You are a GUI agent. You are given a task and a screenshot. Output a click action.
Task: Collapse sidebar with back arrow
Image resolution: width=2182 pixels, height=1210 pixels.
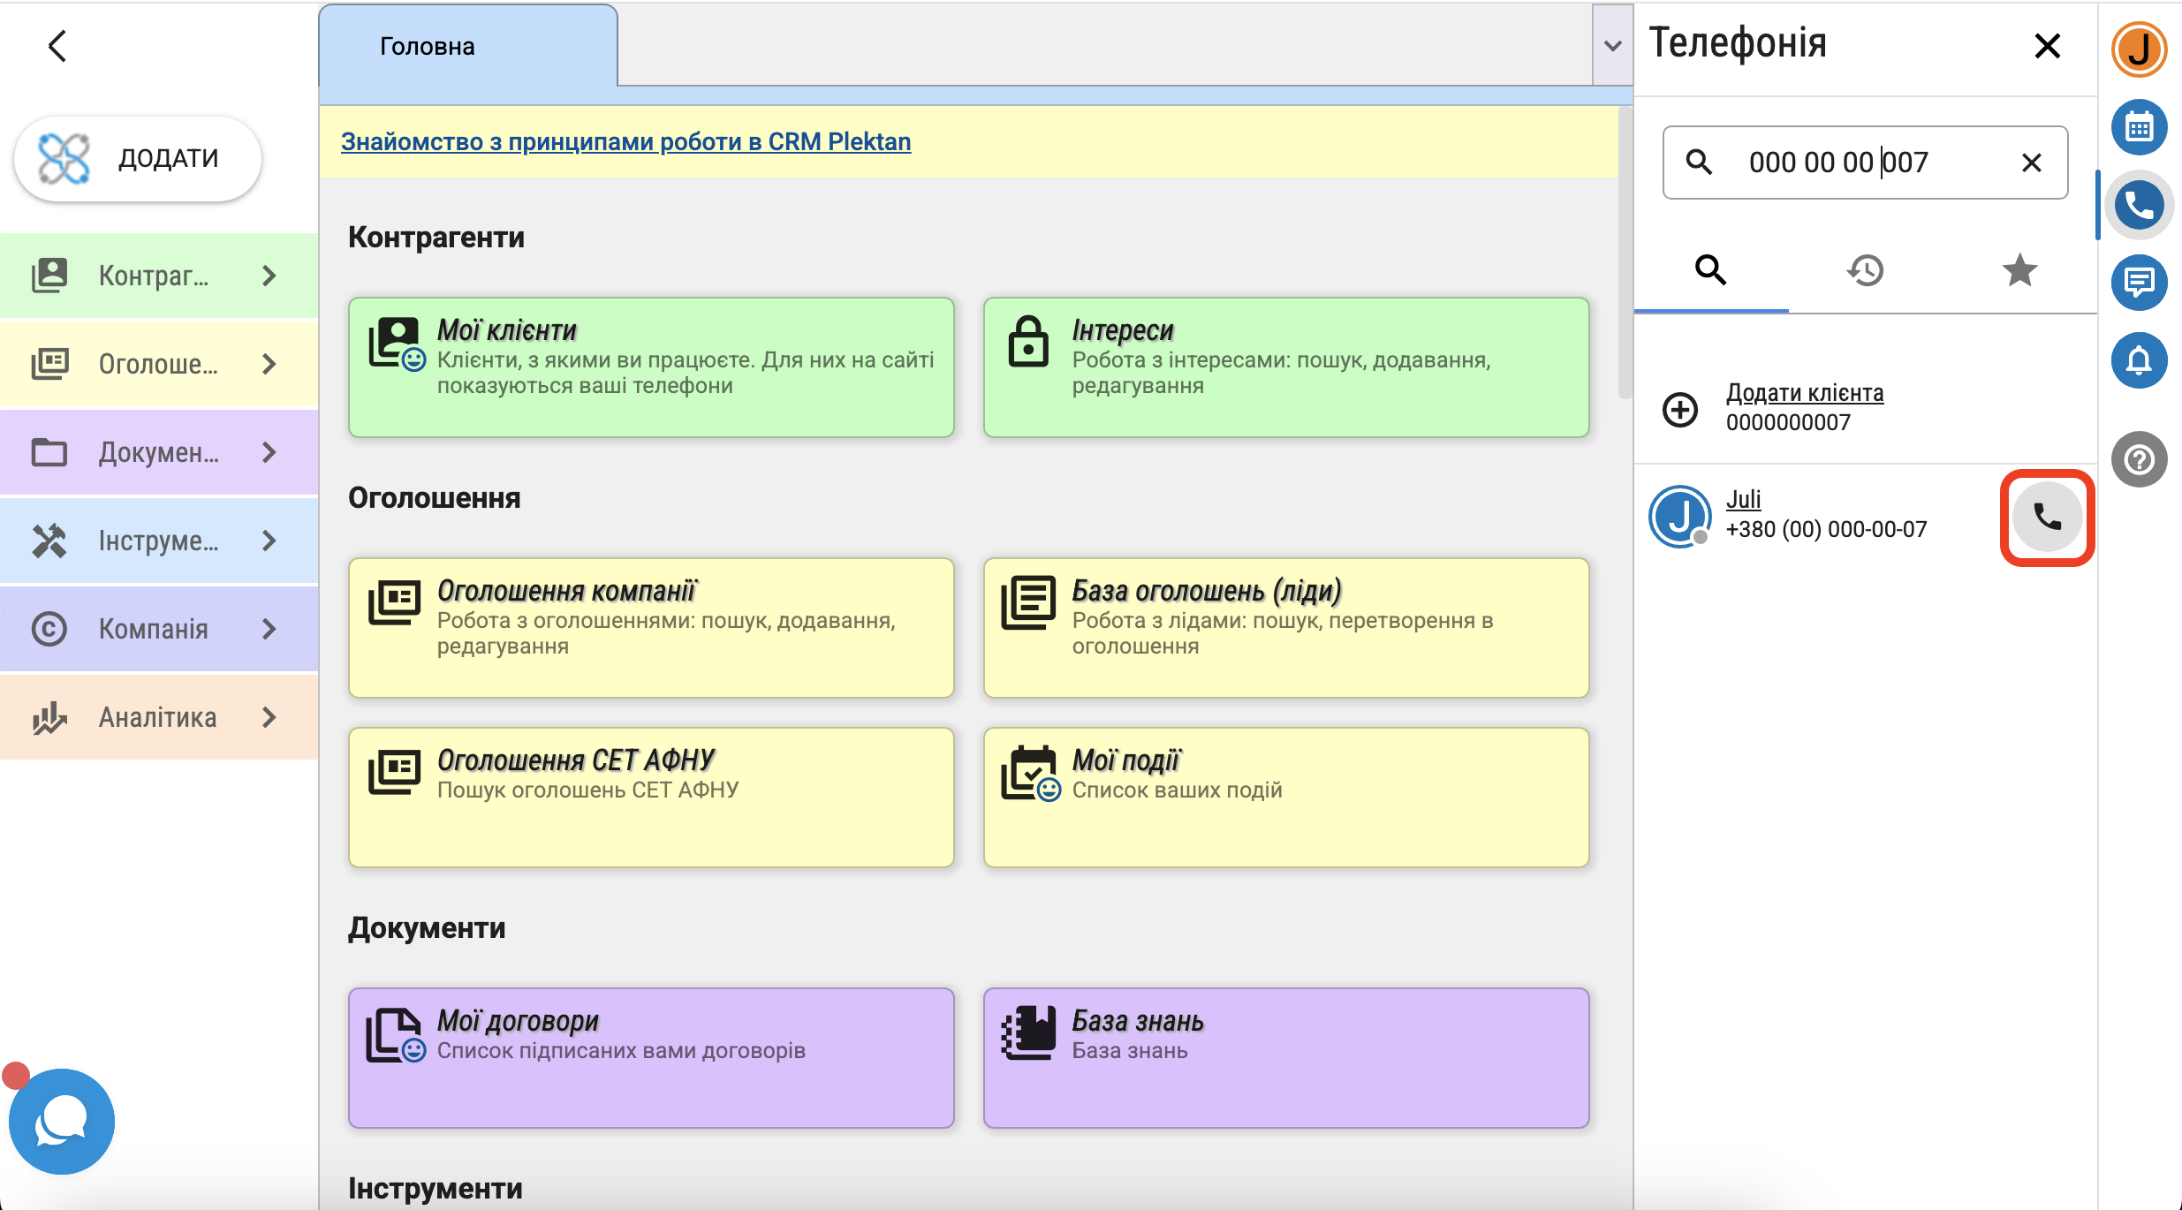point(57,46)
